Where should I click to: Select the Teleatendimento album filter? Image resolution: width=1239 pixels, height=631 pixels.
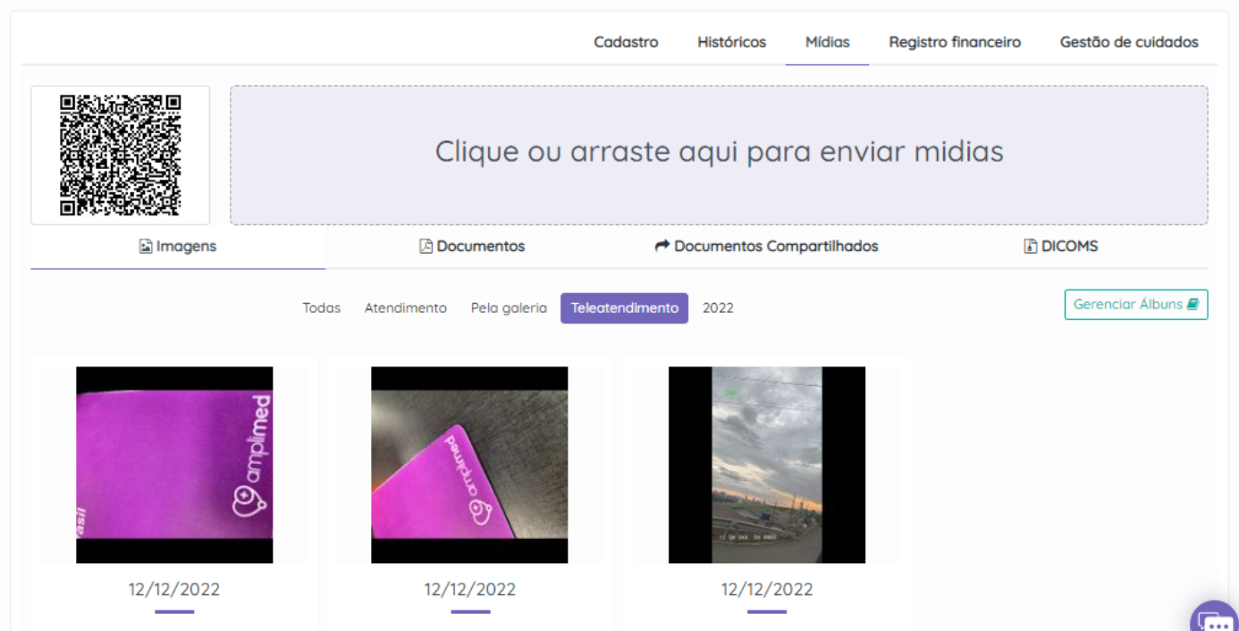(x=624, y=308)
